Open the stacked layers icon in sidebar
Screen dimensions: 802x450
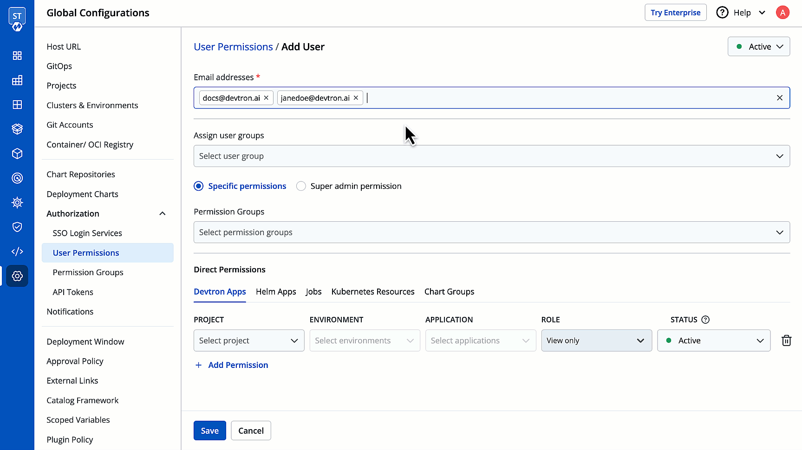pos(17,129)
